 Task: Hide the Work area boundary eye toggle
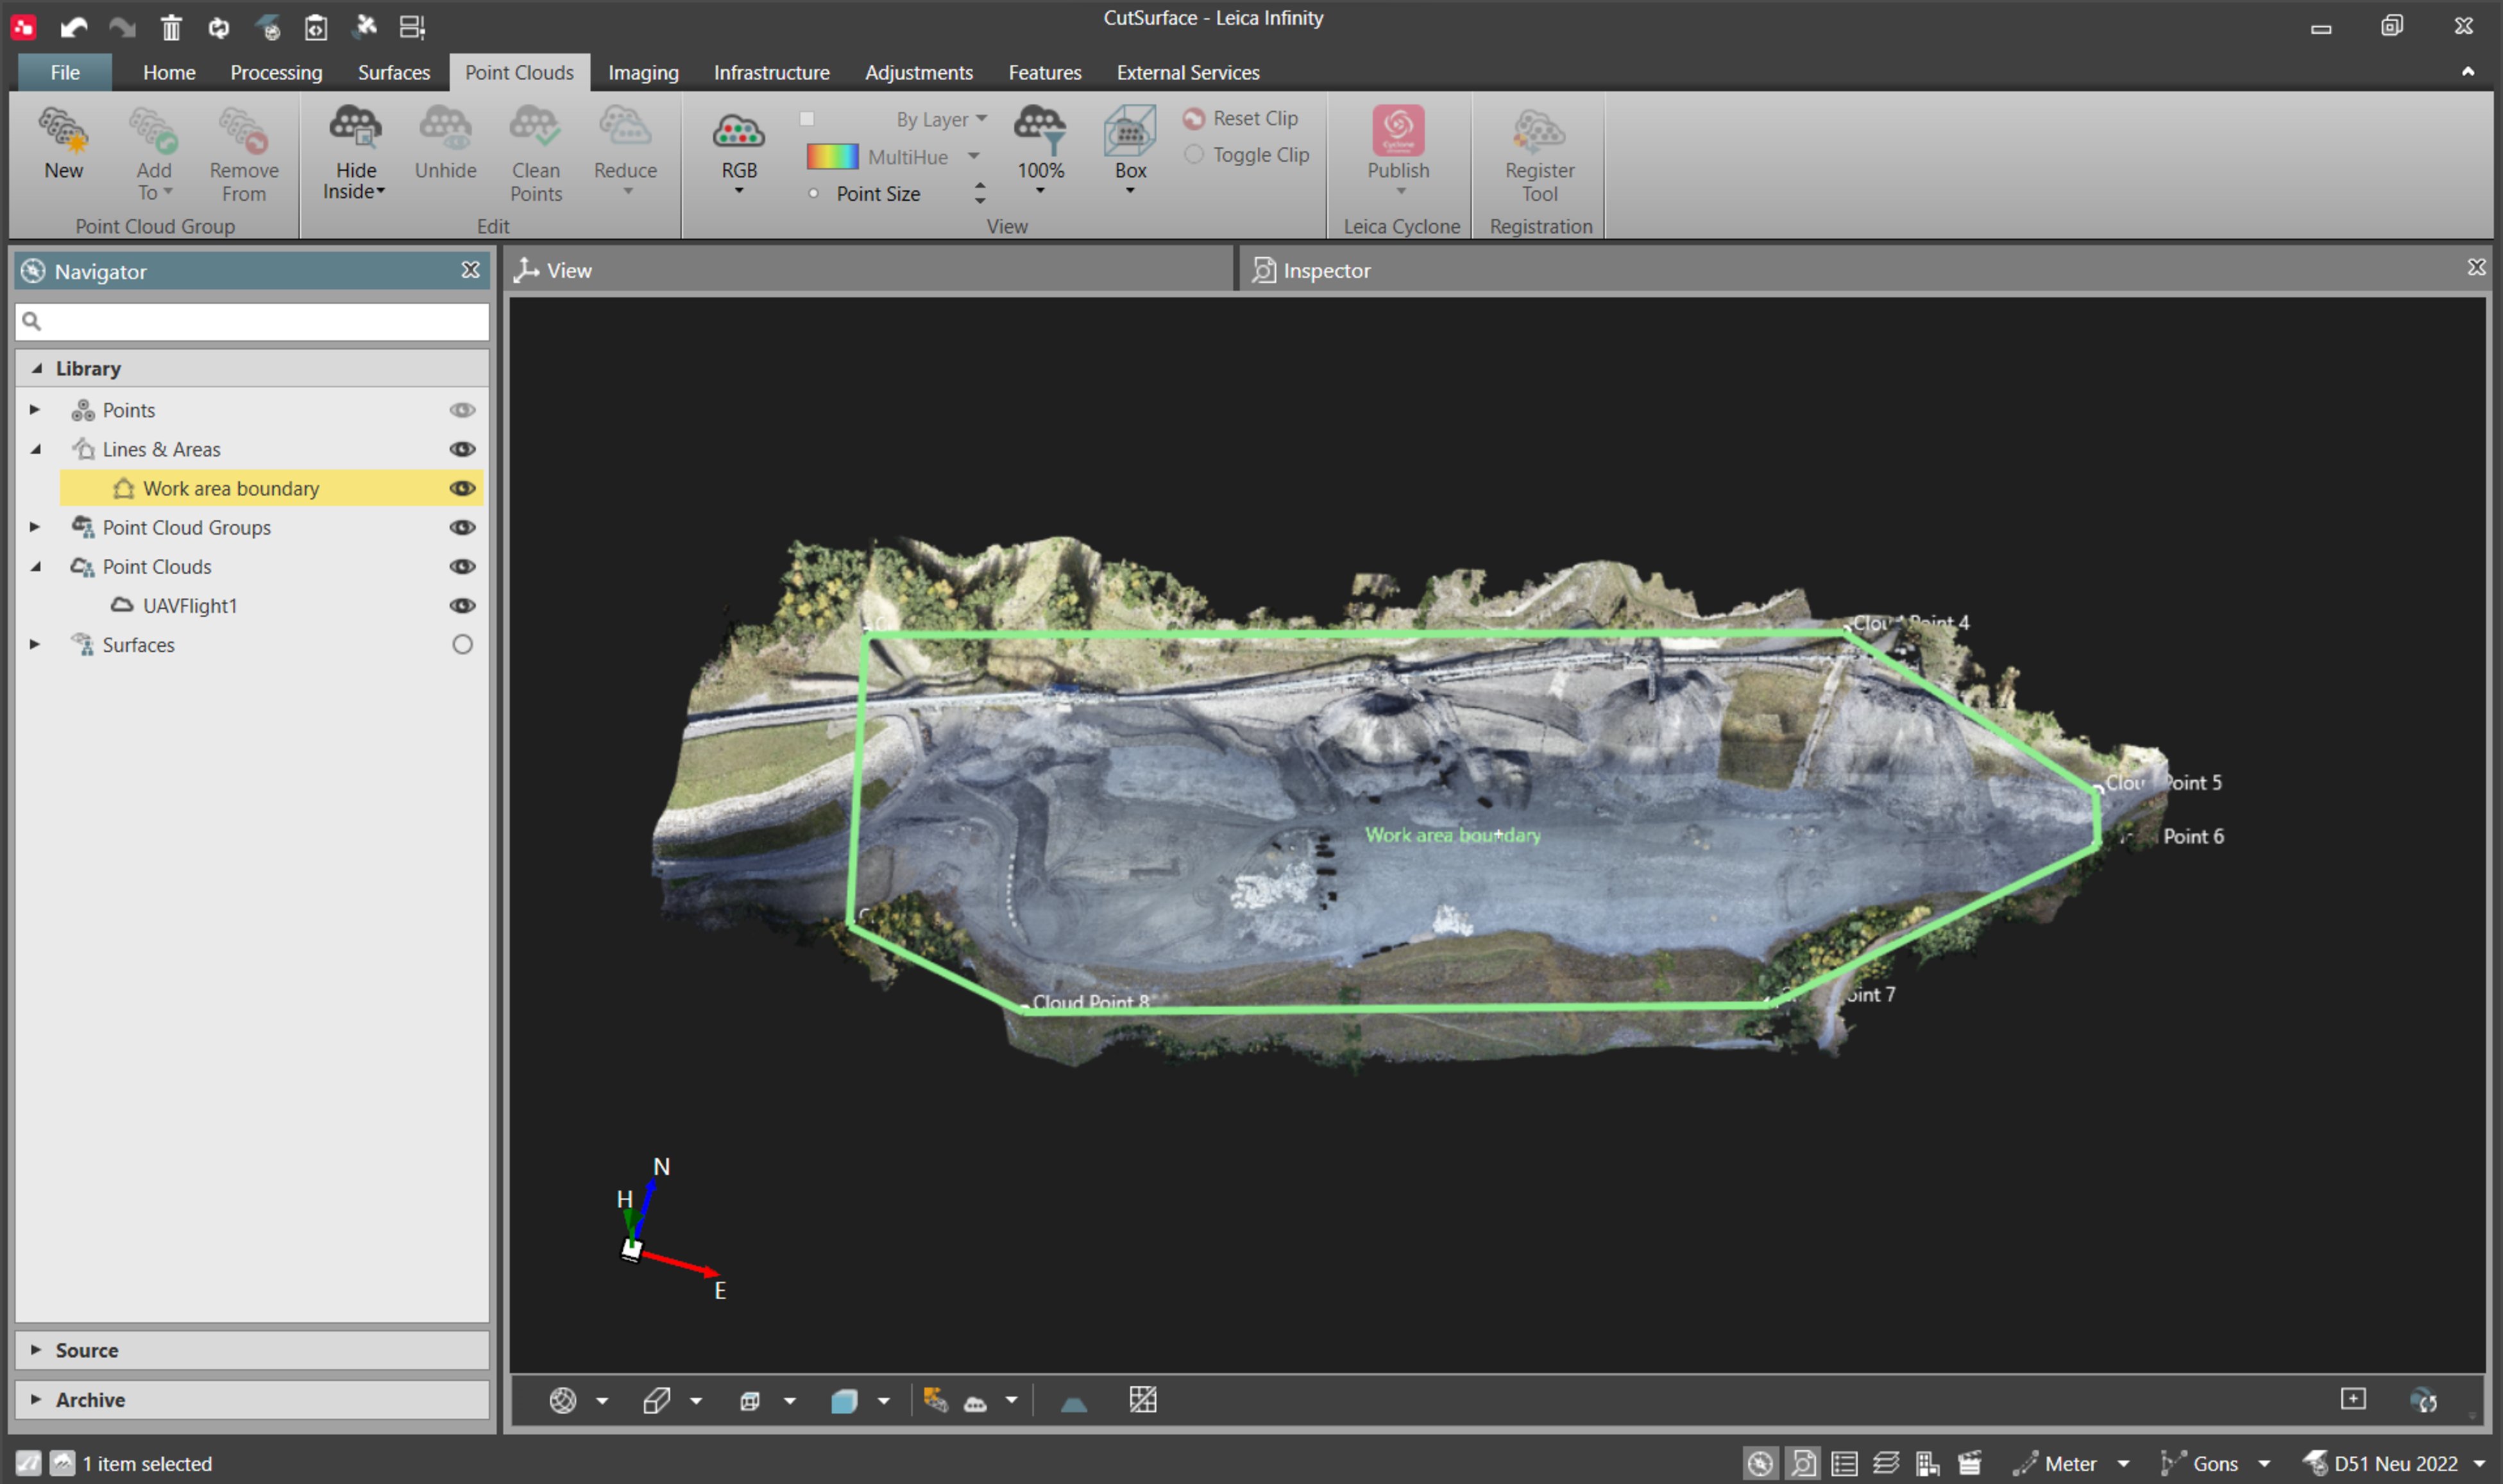[x=462, y=488]
